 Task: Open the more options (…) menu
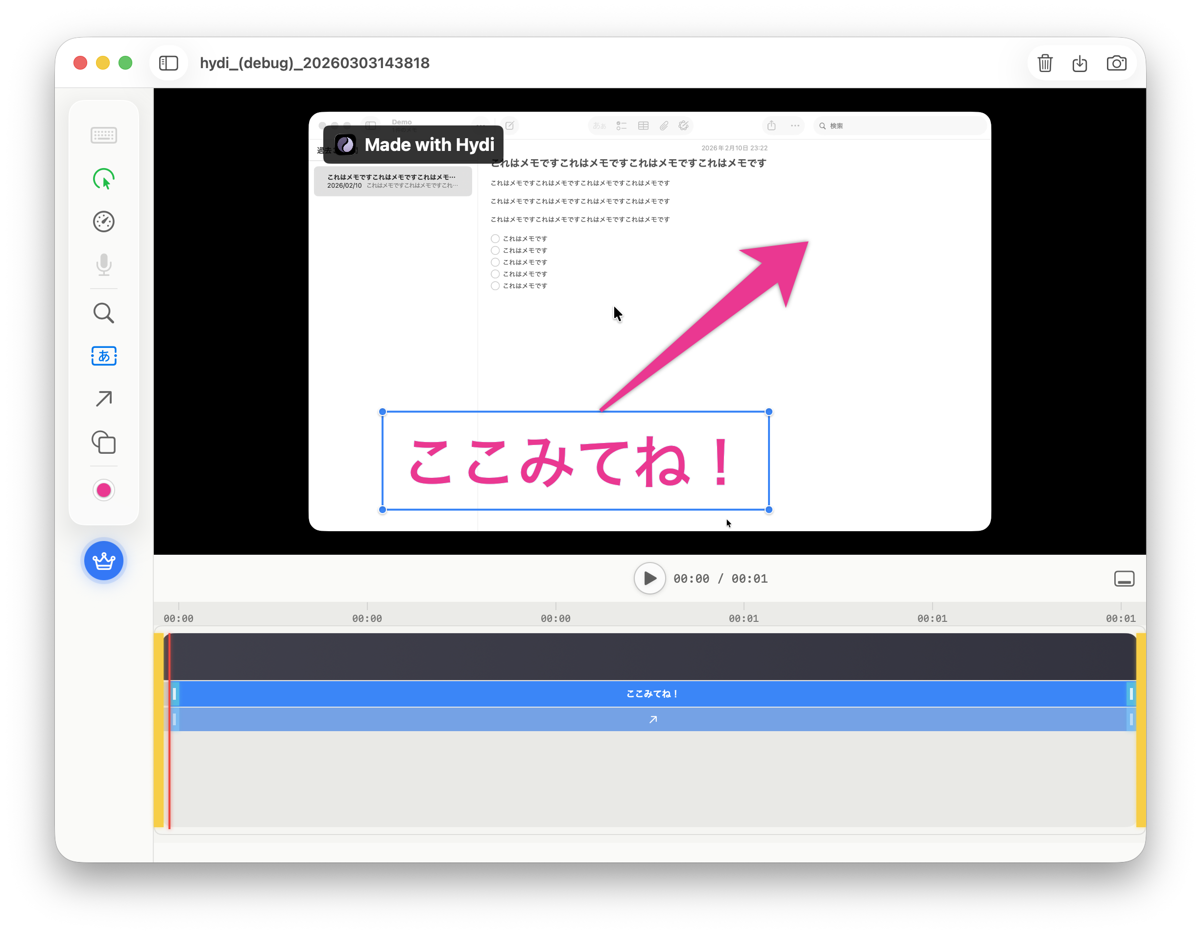795,125
